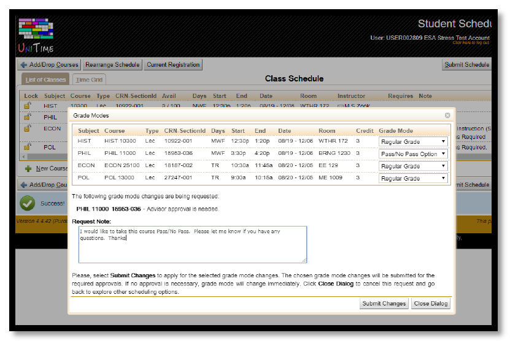Viewport: 510px width, 341px height.
Task: Open grade mode dropdown for HIST 10300
Action: (x=413, y=142)
